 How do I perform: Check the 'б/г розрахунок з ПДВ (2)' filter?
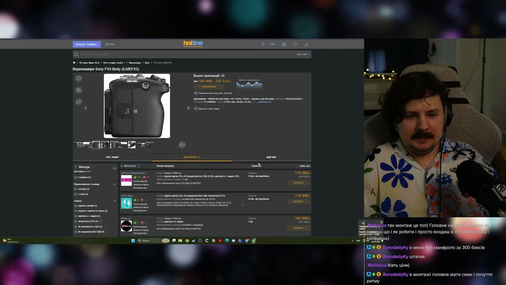pos(76,226)
